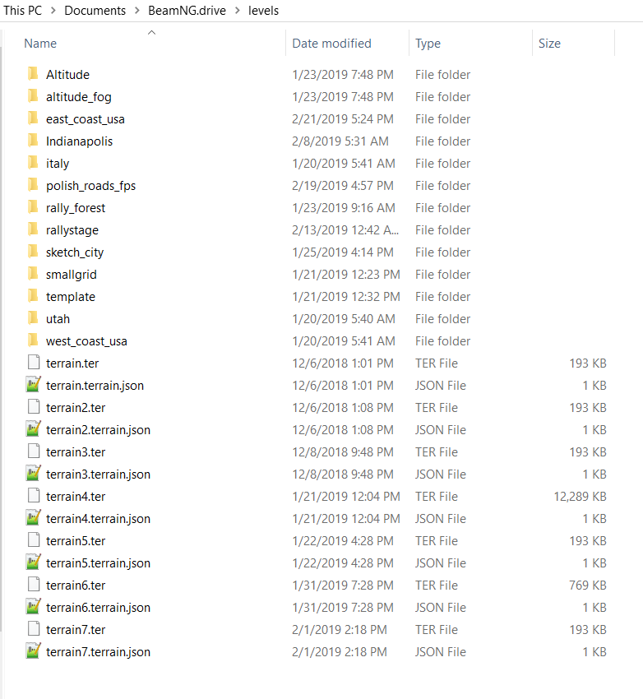
Task: Click date 2/19/2019 4:57 PM
Action: point(343,186)
